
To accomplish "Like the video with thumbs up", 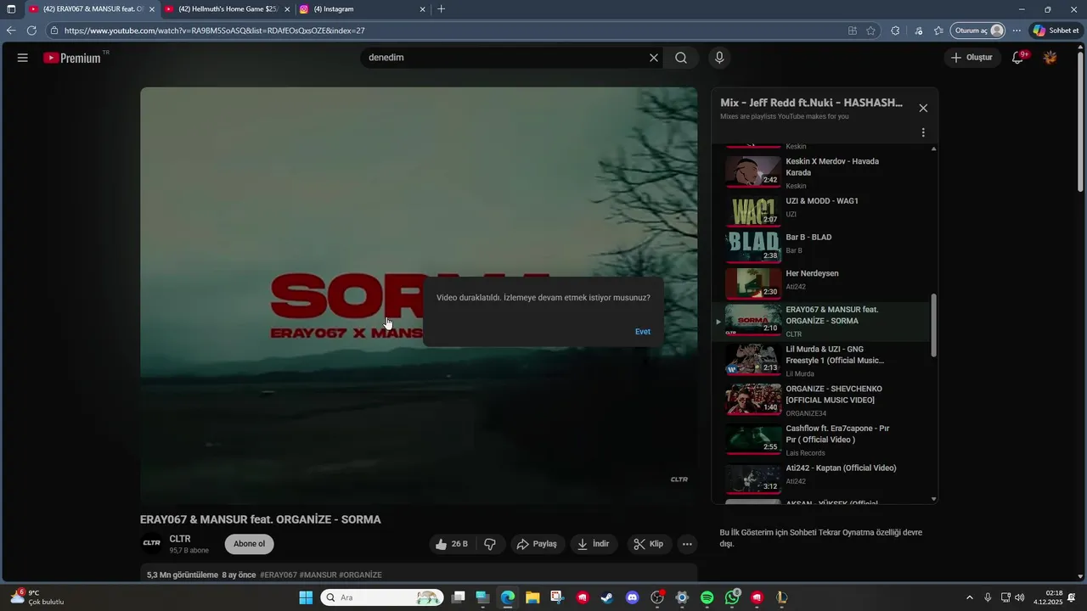I will pos(451,544).
